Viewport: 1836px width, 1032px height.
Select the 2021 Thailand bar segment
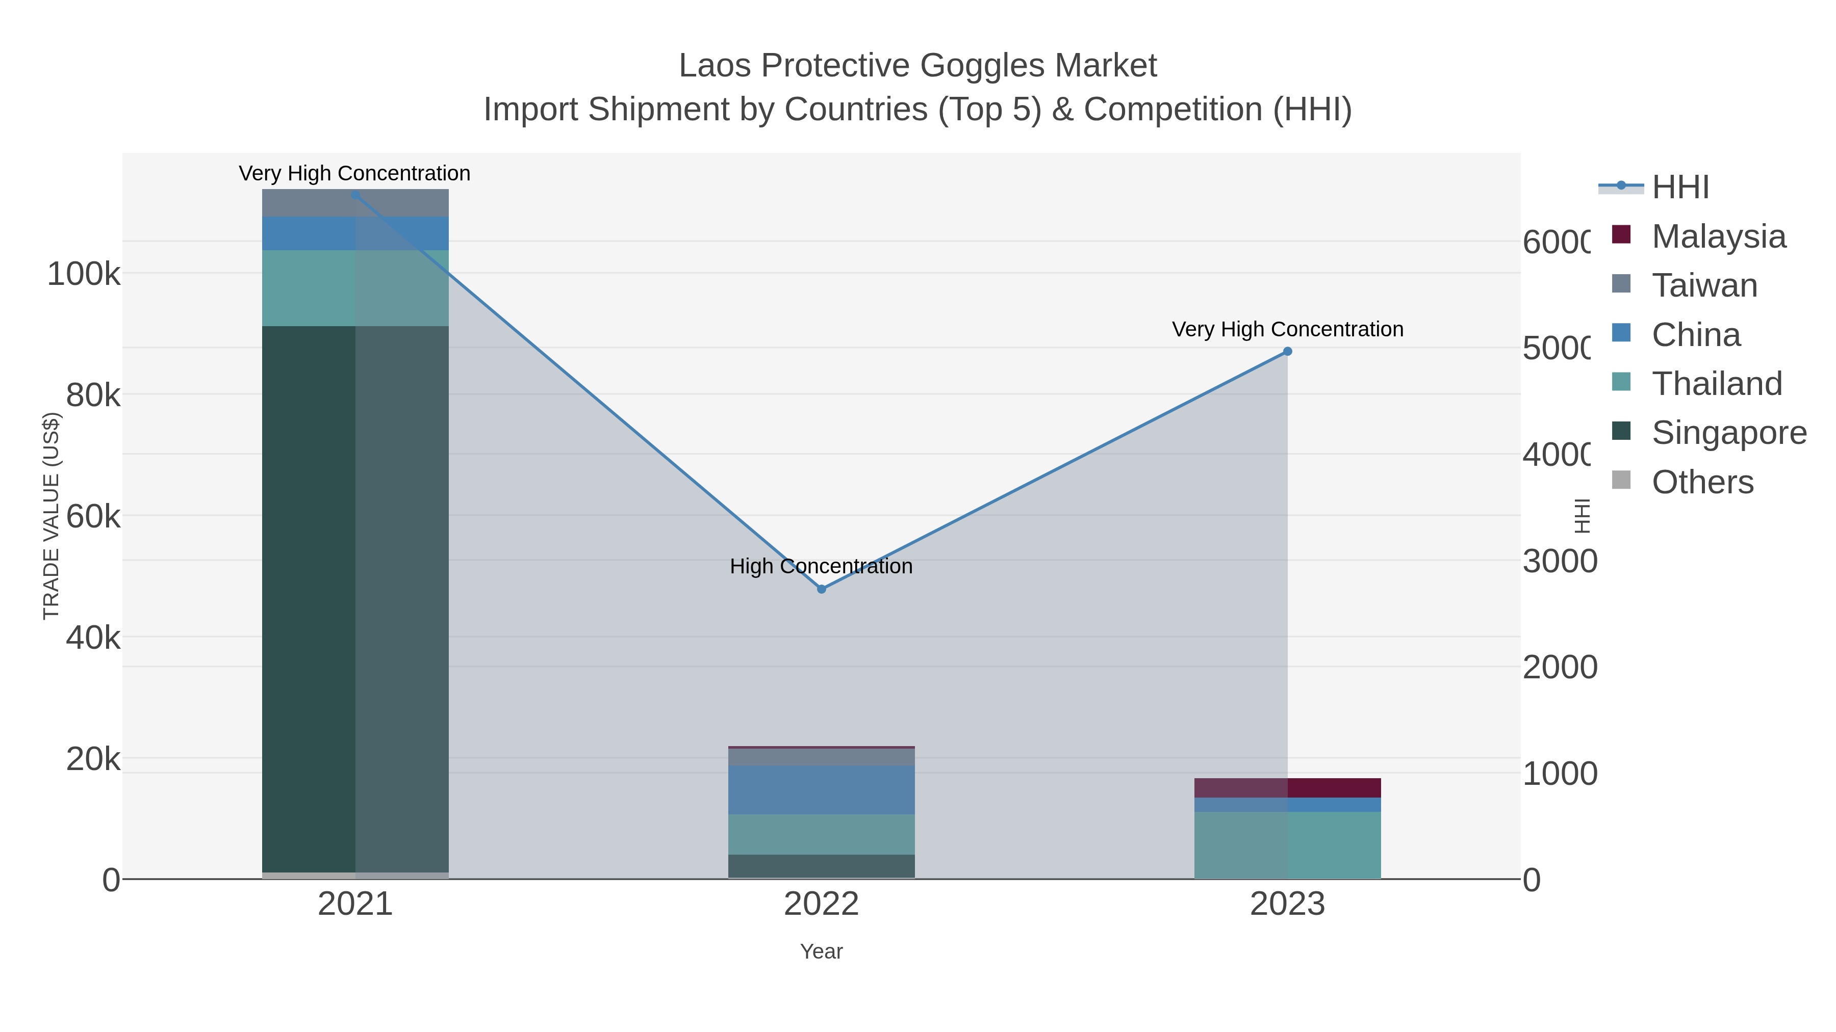tap(355, 288)
